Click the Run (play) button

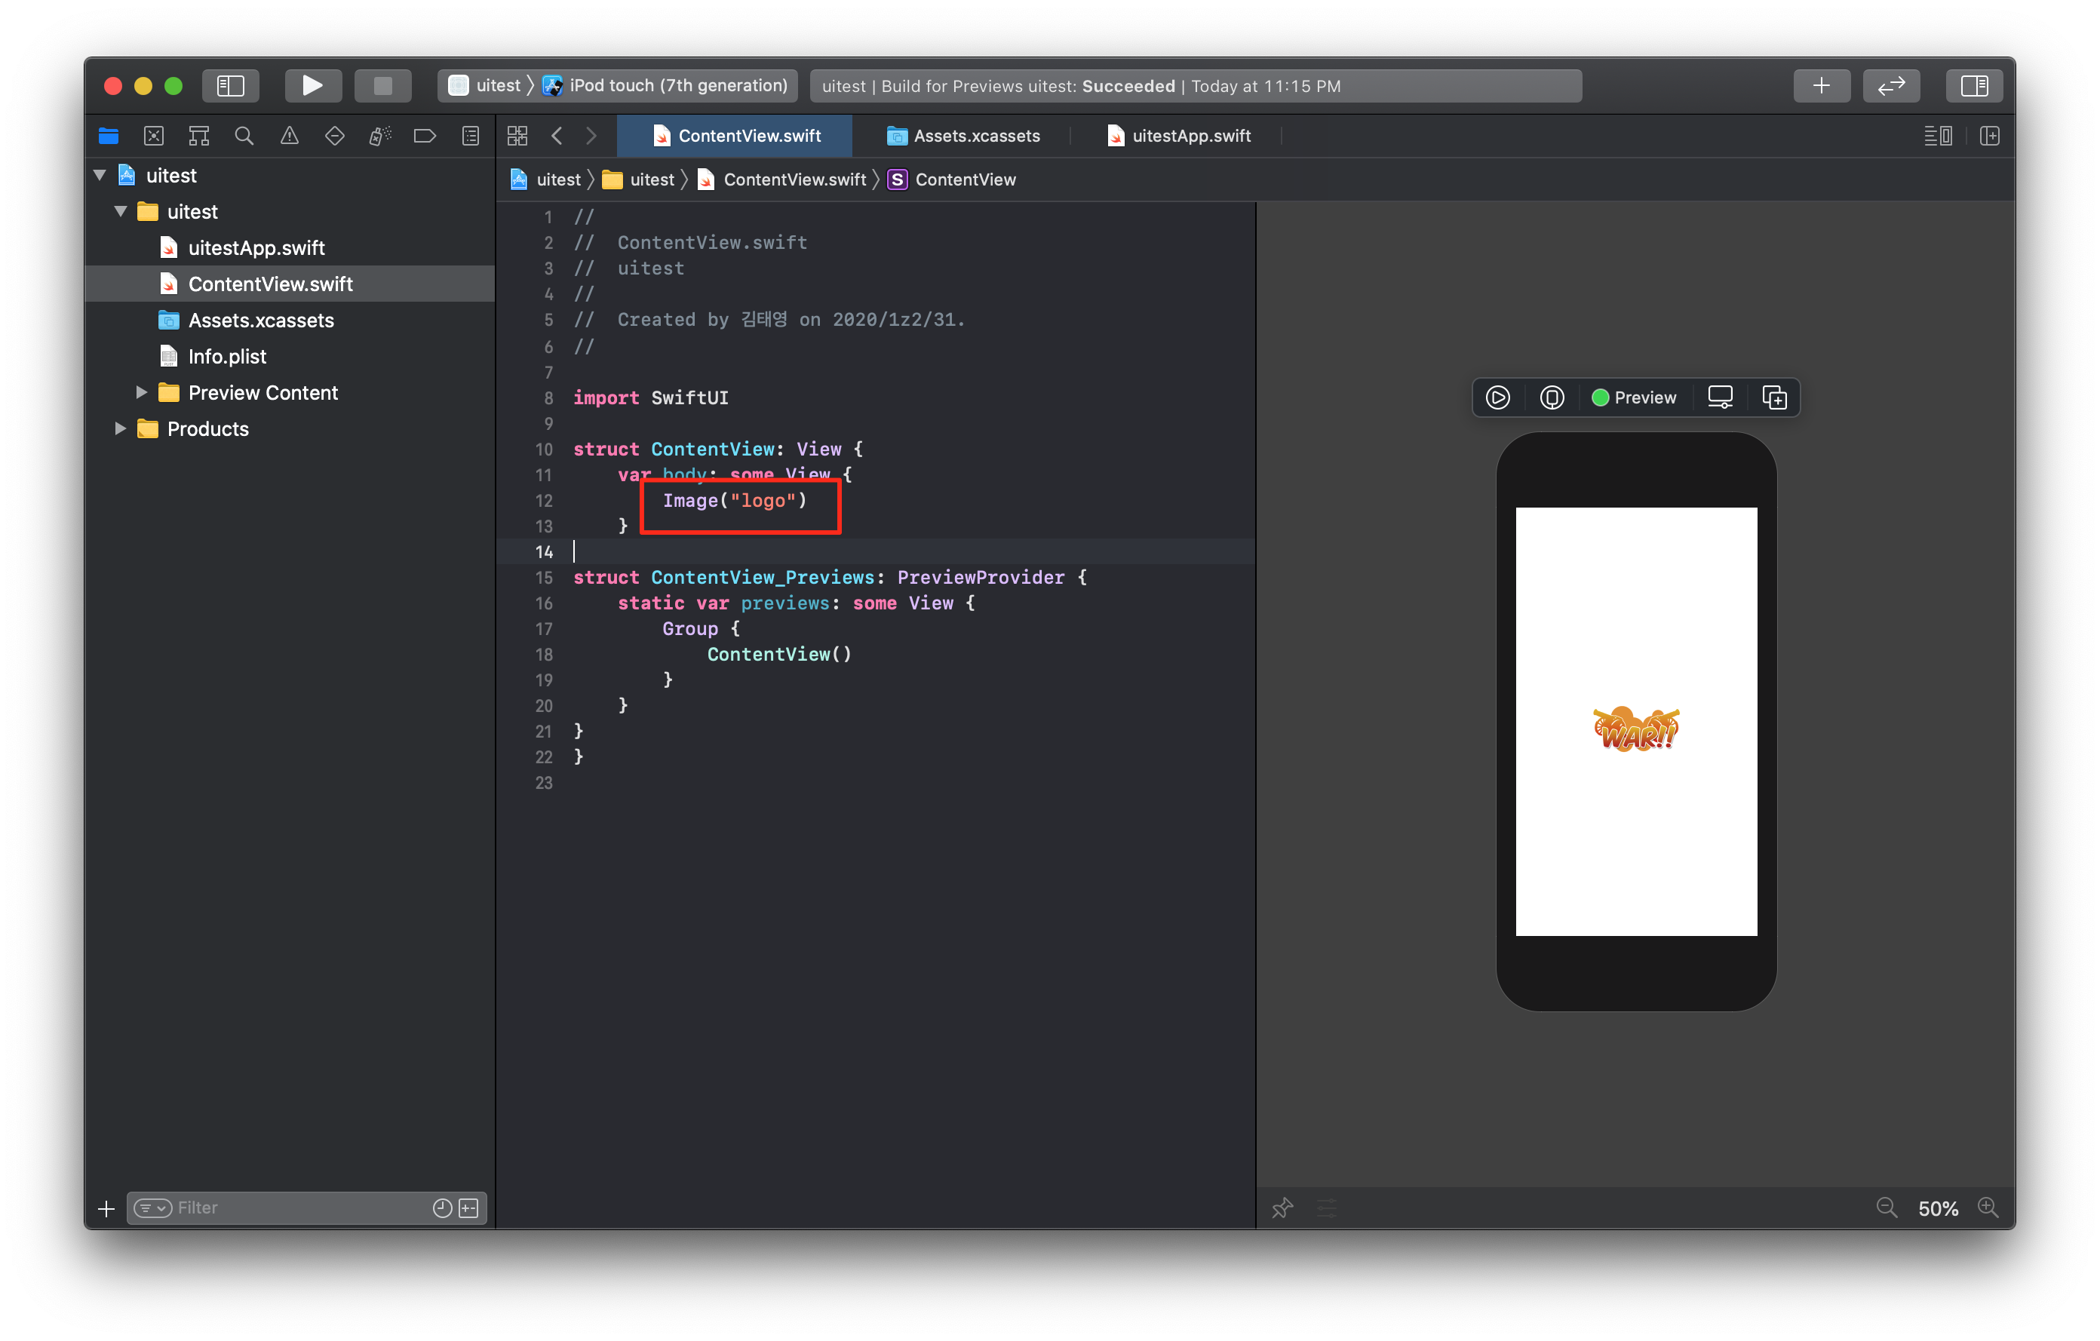click(312, 85)
